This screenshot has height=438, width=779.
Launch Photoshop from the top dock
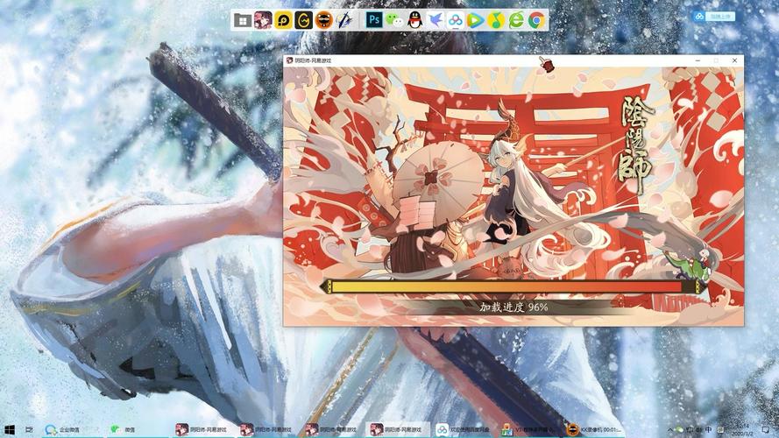[x=374, y=20]
